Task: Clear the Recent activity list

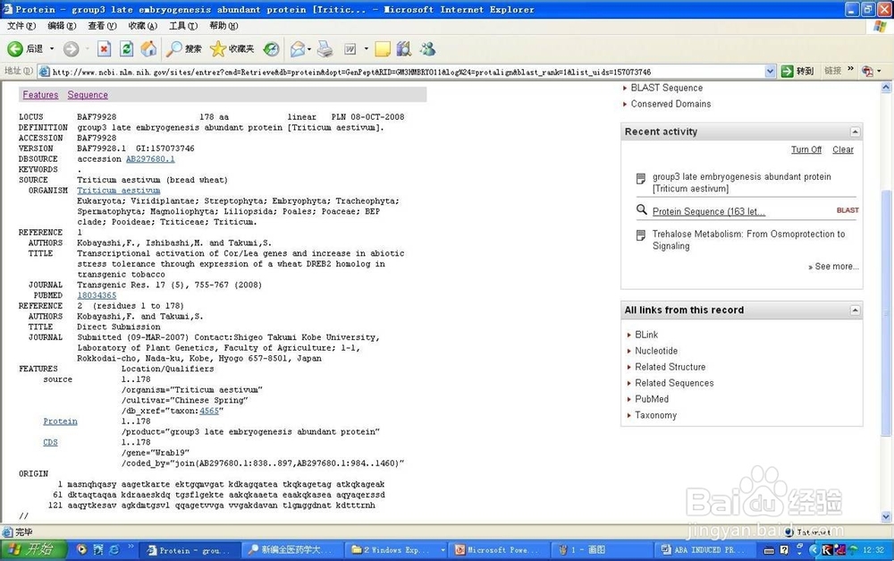Action: coord(843,149)
